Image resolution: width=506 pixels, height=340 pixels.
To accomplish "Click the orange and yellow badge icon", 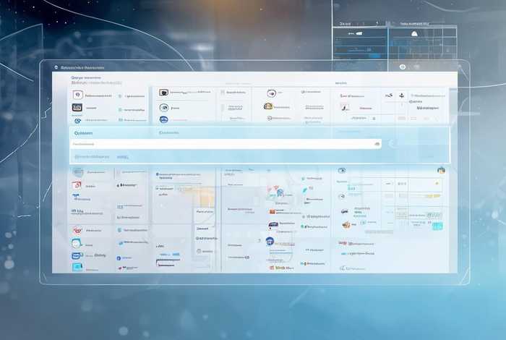I will tap(268, 106).
